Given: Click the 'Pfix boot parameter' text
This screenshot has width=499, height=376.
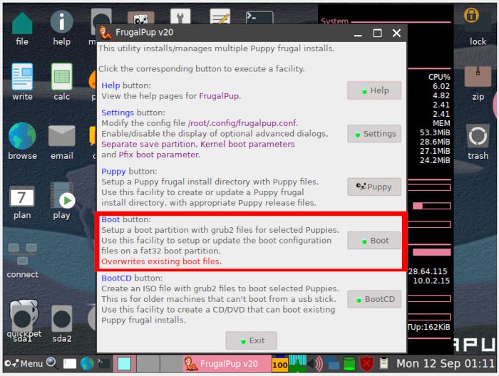Looking at the screenshot, I should pyautogui.click(x=159, y=155).
